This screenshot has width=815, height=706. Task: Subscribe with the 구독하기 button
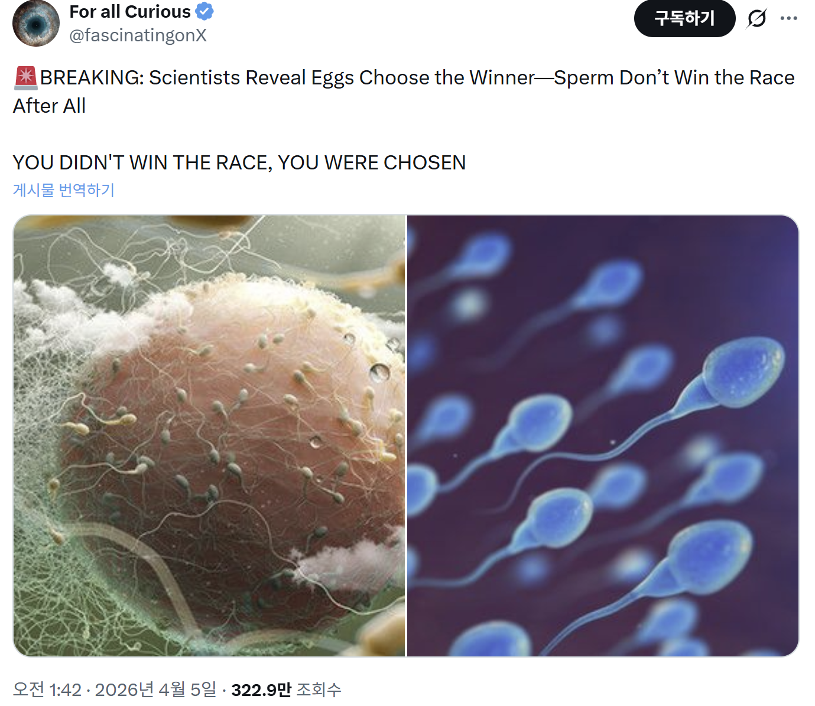tap(684, 18)
